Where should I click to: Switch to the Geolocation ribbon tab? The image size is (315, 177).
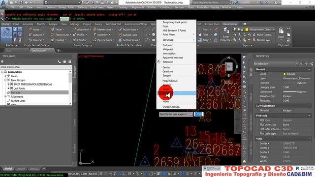pyautogui.click(x=230, y=24)
